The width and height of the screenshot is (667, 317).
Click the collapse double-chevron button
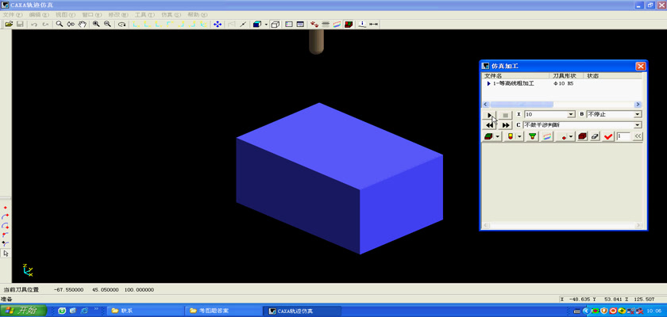click(638, 136)
